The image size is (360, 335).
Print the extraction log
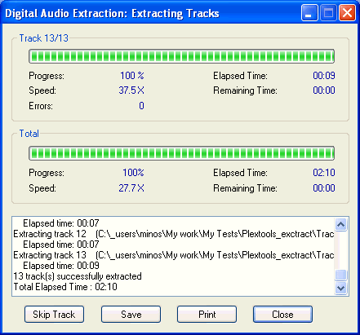[x=207, y=315]
